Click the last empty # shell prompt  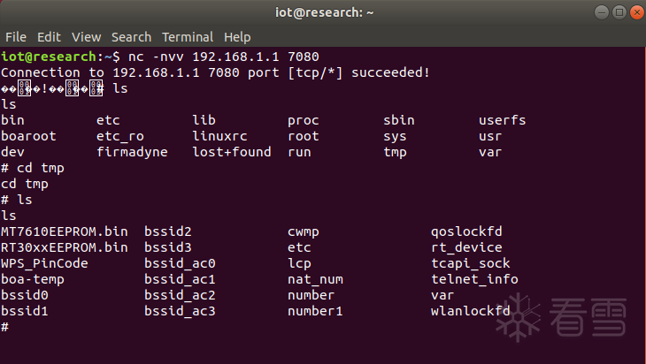pyautogui.click(x=5, y=327)
